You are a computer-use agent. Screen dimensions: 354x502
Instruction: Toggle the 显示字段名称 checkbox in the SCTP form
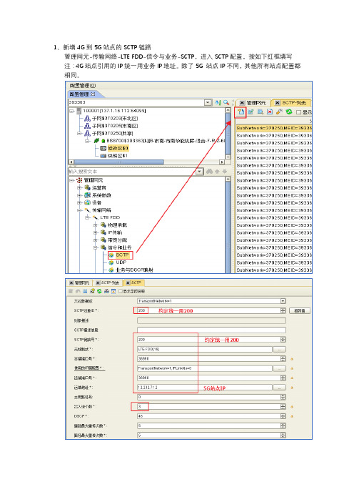point(121,291)
